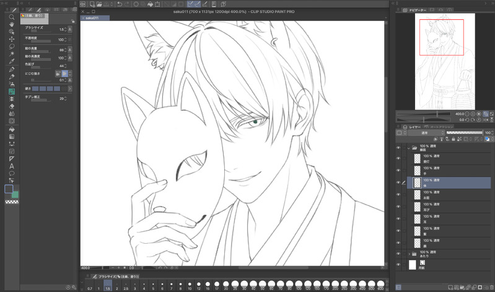Image resolution: width=495 pixels, height=292 pixels.
Task: Adjust layer opacity 100 stepper
Action: tap(493, 133)
